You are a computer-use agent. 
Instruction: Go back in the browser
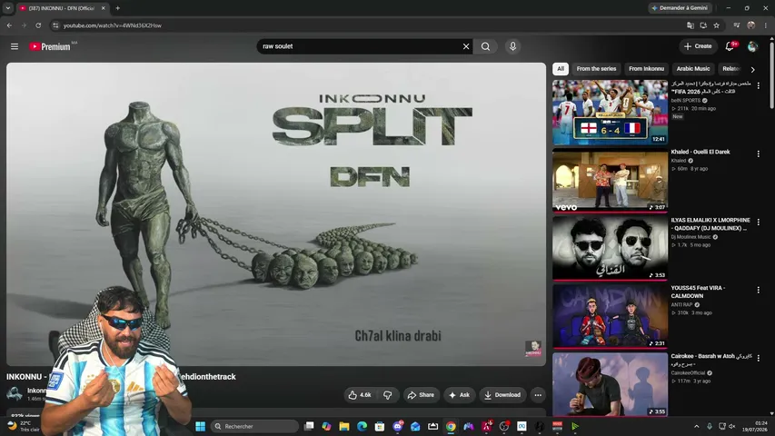[x=9, y=25]
